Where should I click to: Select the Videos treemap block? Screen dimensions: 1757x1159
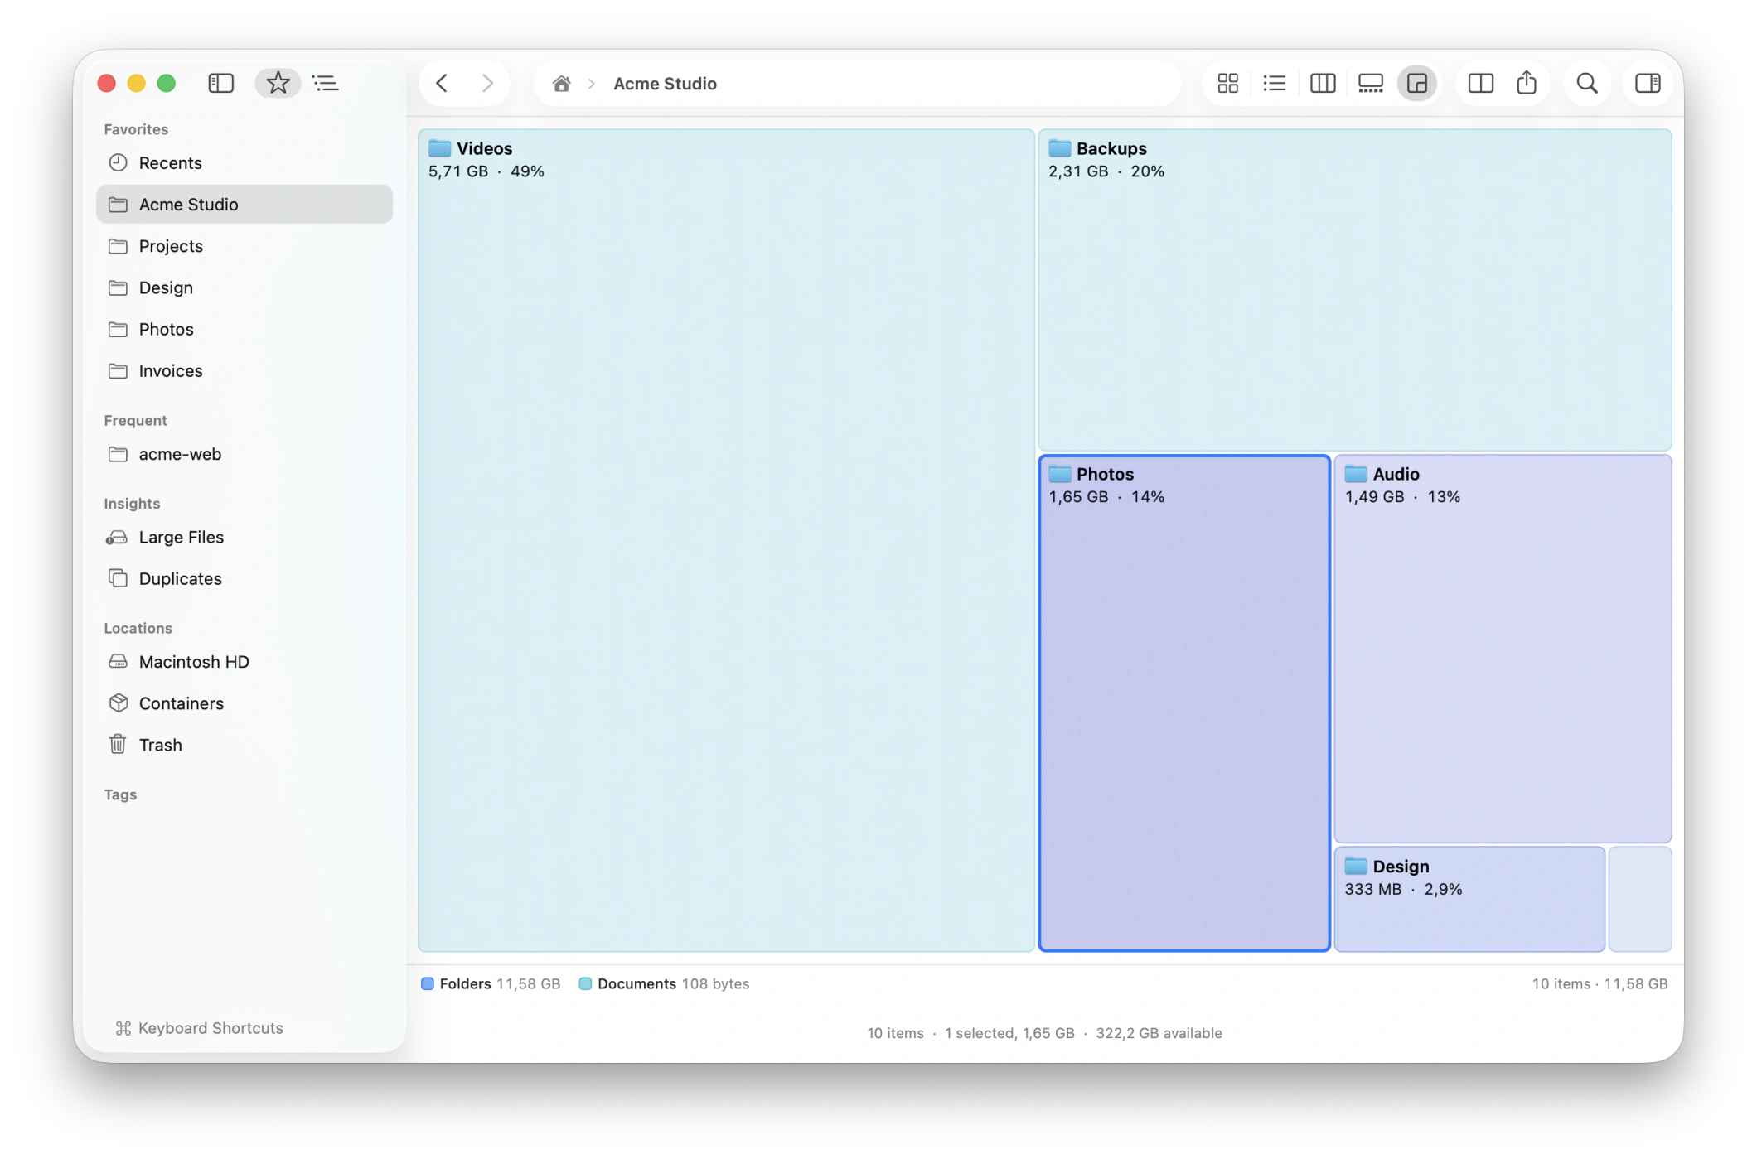click(726, 540)
